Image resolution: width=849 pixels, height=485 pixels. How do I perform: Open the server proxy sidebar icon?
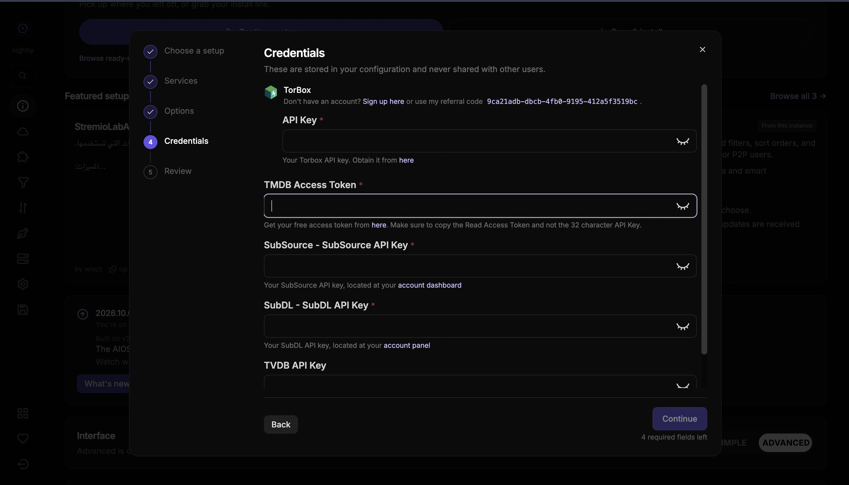[x=23, y=259]
